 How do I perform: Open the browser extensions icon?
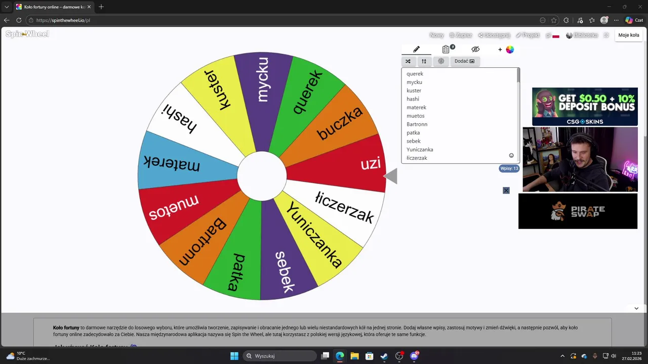click(566, 20)
